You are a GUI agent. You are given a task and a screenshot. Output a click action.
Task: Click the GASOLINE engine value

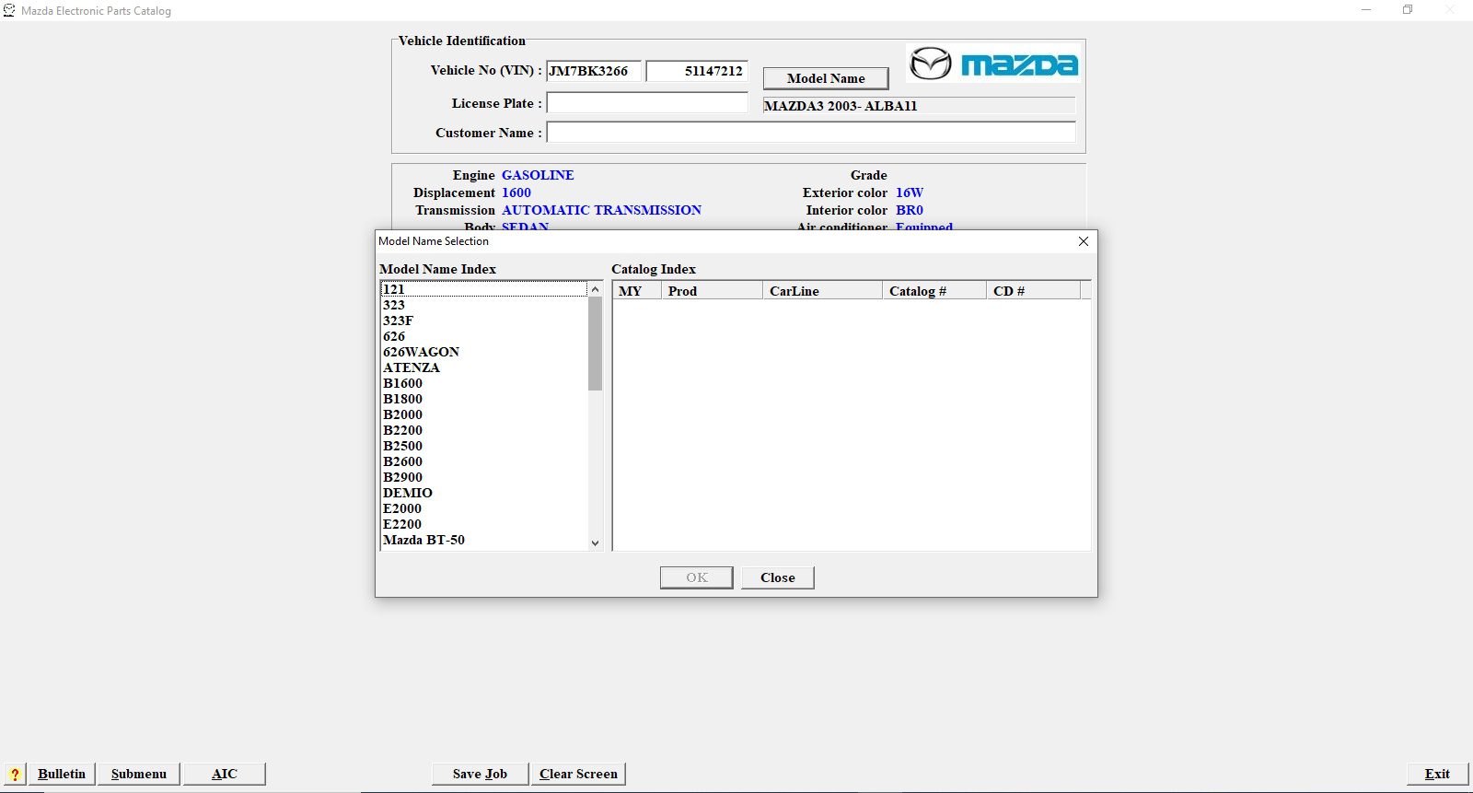point(538,175)
